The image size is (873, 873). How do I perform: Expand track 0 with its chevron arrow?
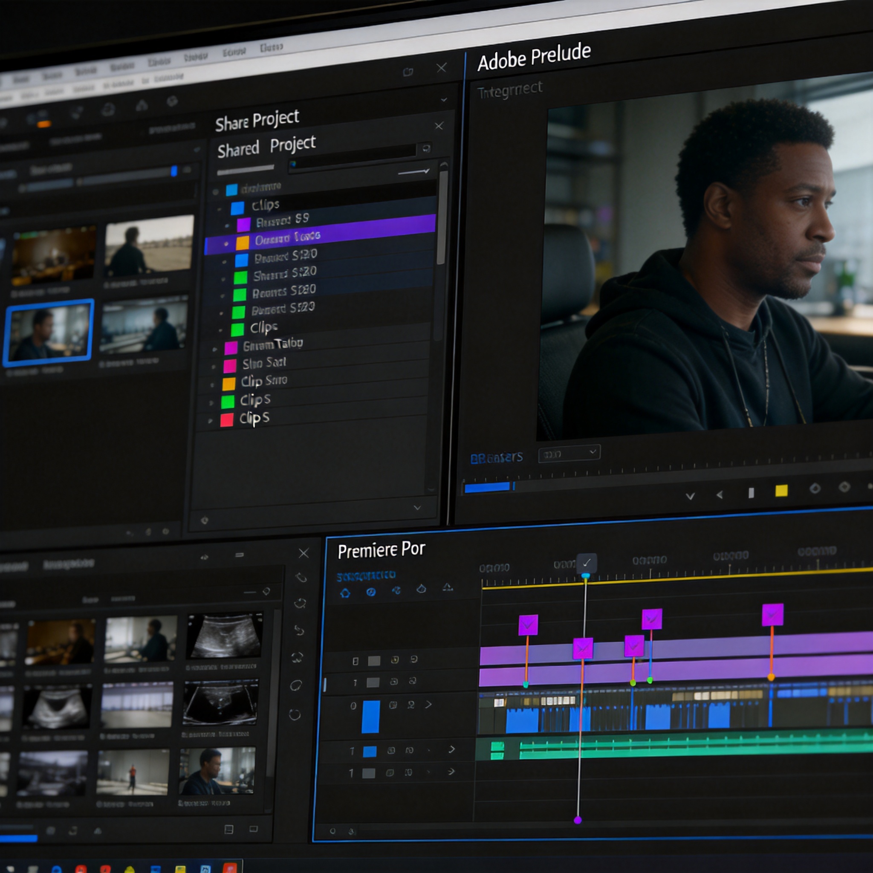pyautogui.click(x=428, y=705)
